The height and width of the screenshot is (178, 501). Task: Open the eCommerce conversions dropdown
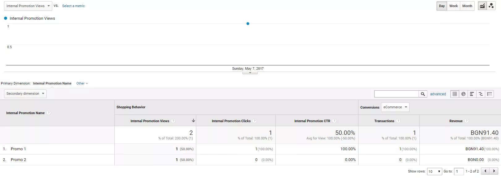click(395, 107)
